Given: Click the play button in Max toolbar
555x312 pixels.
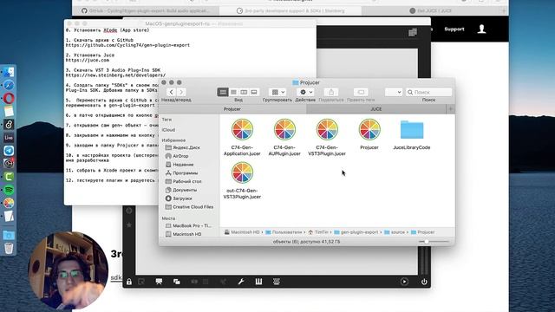Looking at the screenshot, I should point(404,282).
